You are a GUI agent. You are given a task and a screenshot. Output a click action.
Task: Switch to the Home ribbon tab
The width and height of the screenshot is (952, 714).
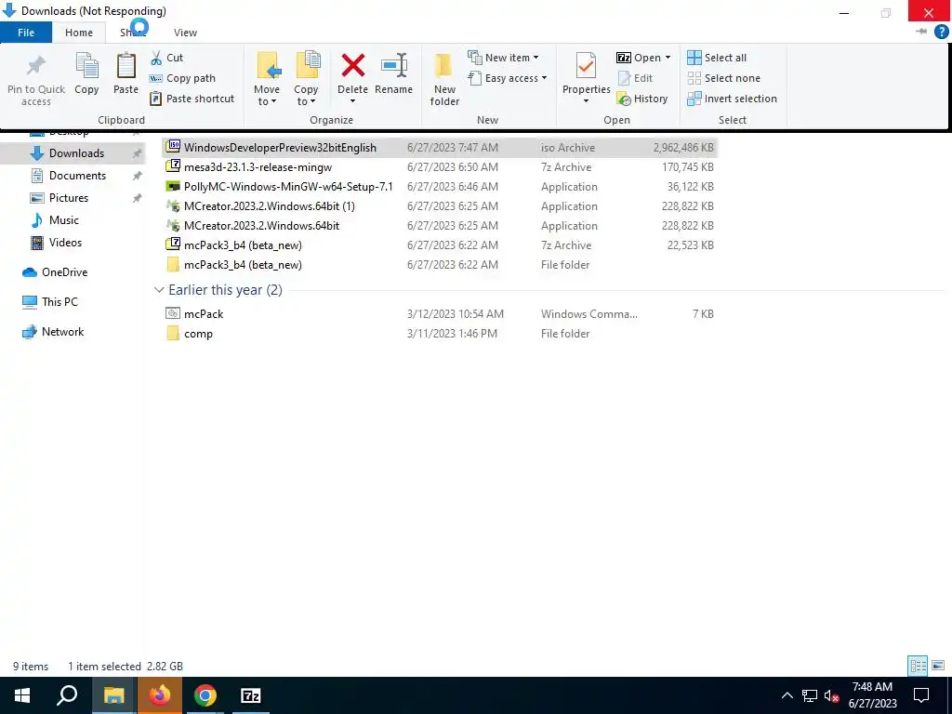tap(79, 33)
